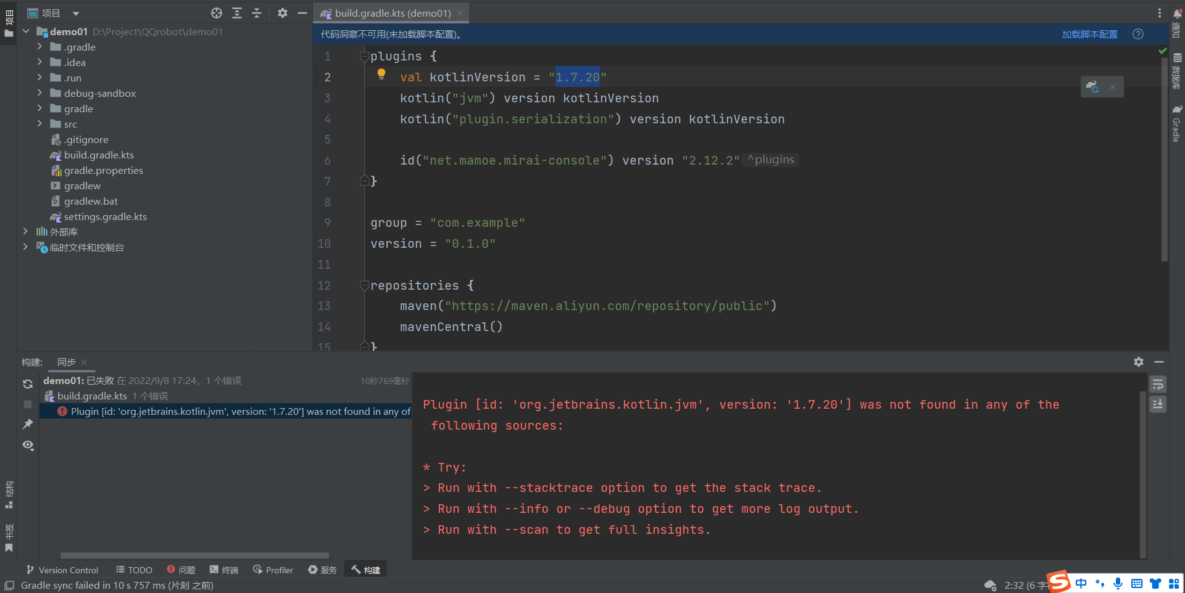Expand the 临时文件和控制台 node

tap(25, 247)
